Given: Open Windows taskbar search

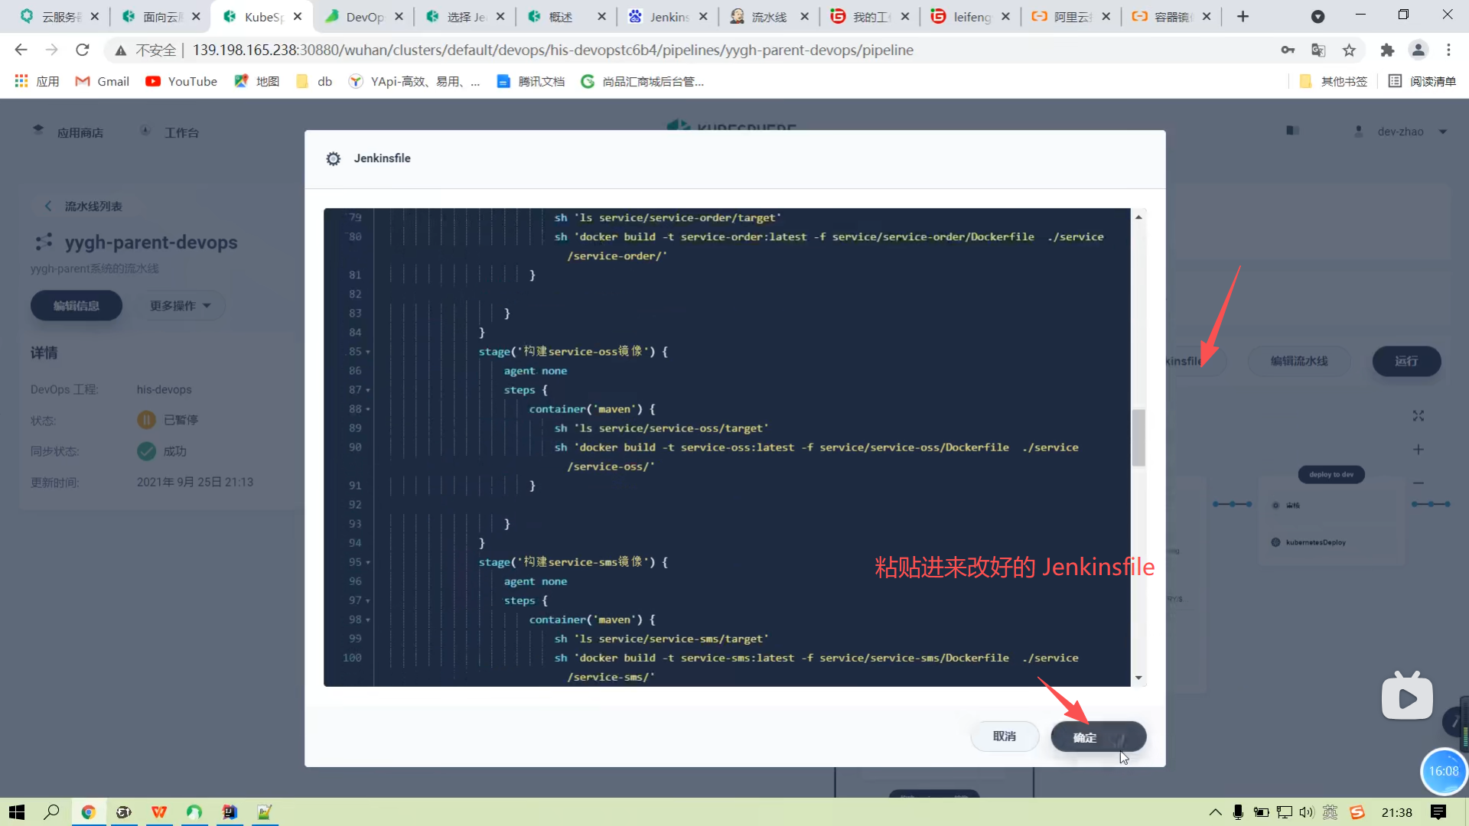Looking at the screenshot, I should pyautogui.click(x=51, y=812).
